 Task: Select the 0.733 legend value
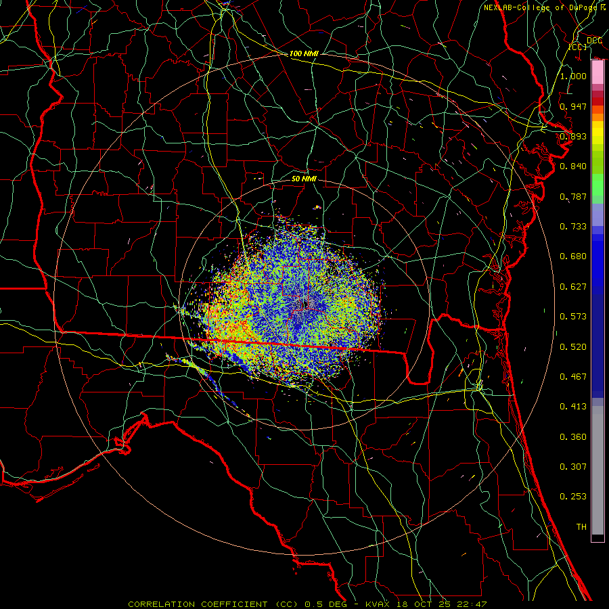coord(573,226)
